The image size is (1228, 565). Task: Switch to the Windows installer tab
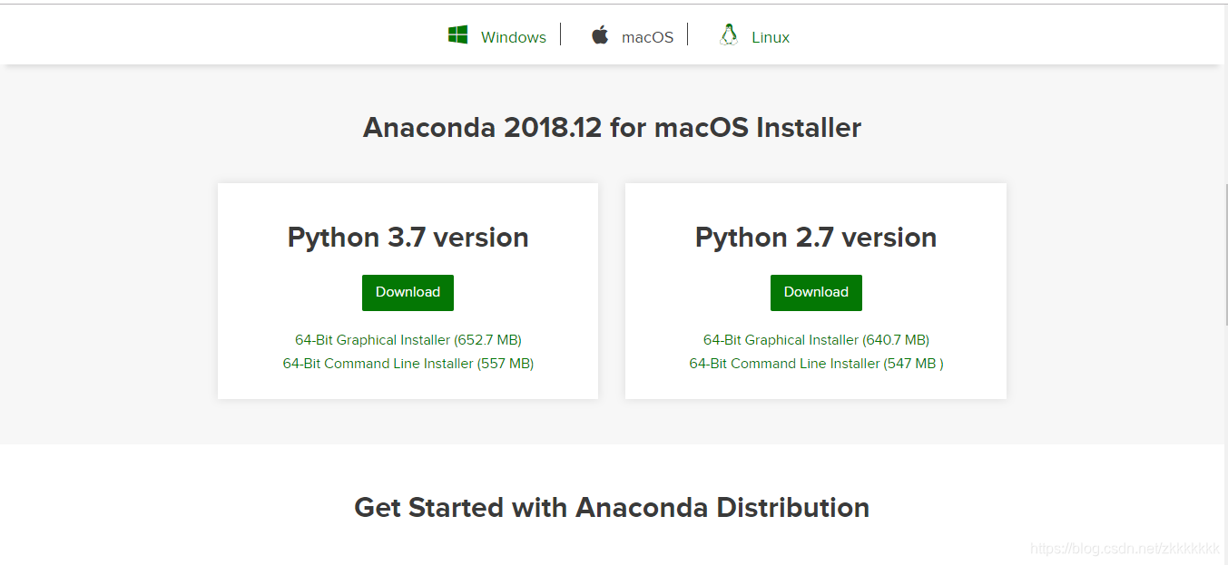coord(514,37)
